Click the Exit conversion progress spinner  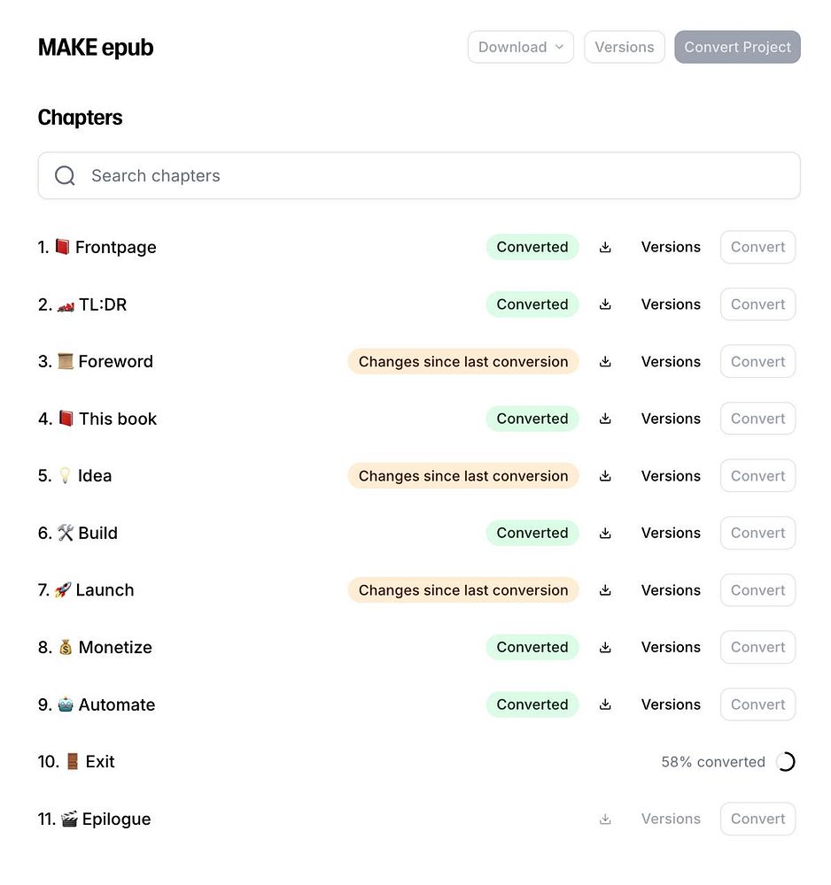(x=785, y=762)
